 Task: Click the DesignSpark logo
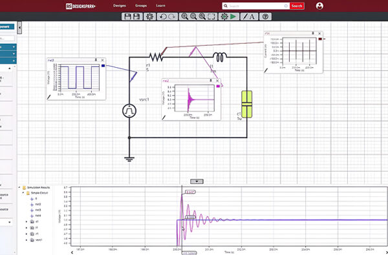(81, 6)
